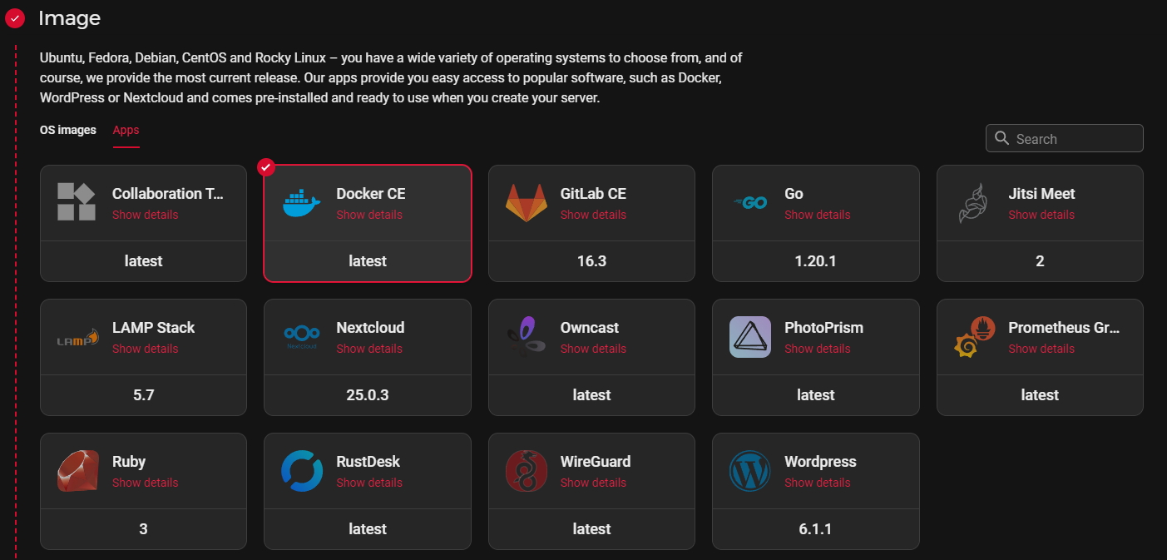Choose Collaboration Tools latest version

[143, 261]
